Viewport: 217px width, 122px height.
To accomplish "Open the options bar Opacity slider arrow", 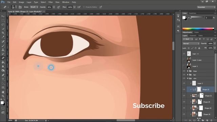I will [54, 7].
